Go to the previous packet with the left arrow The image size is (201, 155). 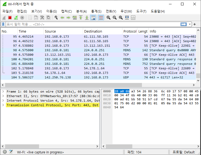click(x=62, y=18)
